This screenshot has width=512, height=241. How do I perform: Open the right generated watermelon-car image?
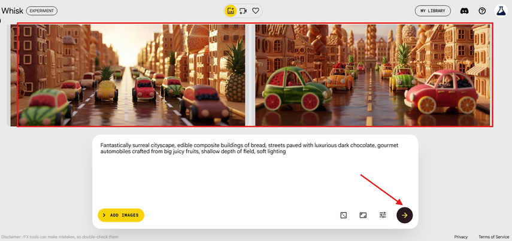click(372, 75)
